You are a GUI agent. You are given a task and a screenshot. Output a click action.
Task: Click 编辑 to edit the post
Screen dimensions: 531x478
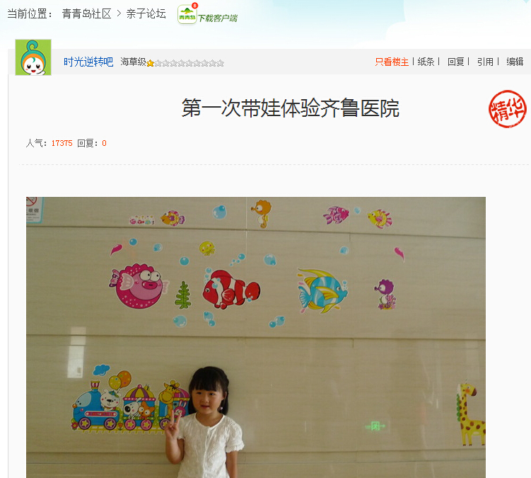pyautogui.click(x=515, y=62)
